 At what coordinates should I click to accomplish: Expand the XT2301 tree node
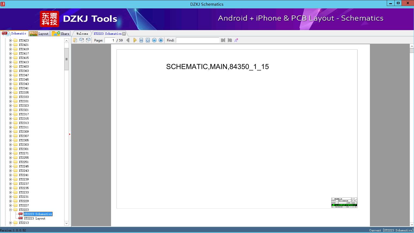11,149
